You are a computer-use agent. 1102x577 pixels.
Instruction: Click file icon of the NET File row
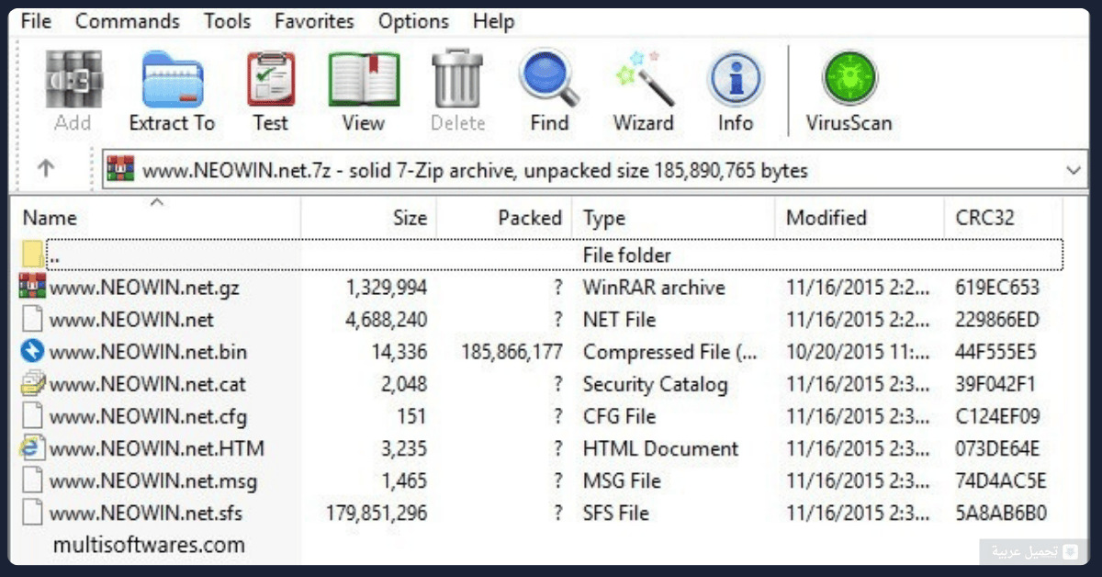tap(32, 319)
